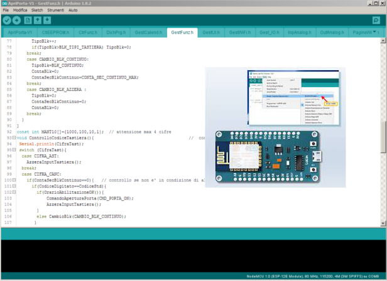Image resolution: width=387 pixels, height=281 pixels.
Task: Click 'case CAMBIO_BLK_CONTINUO:' on line 80
Action: (x=58, y=60)
